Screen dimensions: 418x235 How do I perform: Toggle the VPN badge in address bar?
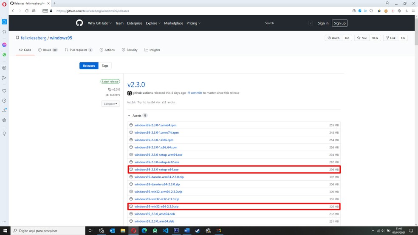click(x=45, y=11)
